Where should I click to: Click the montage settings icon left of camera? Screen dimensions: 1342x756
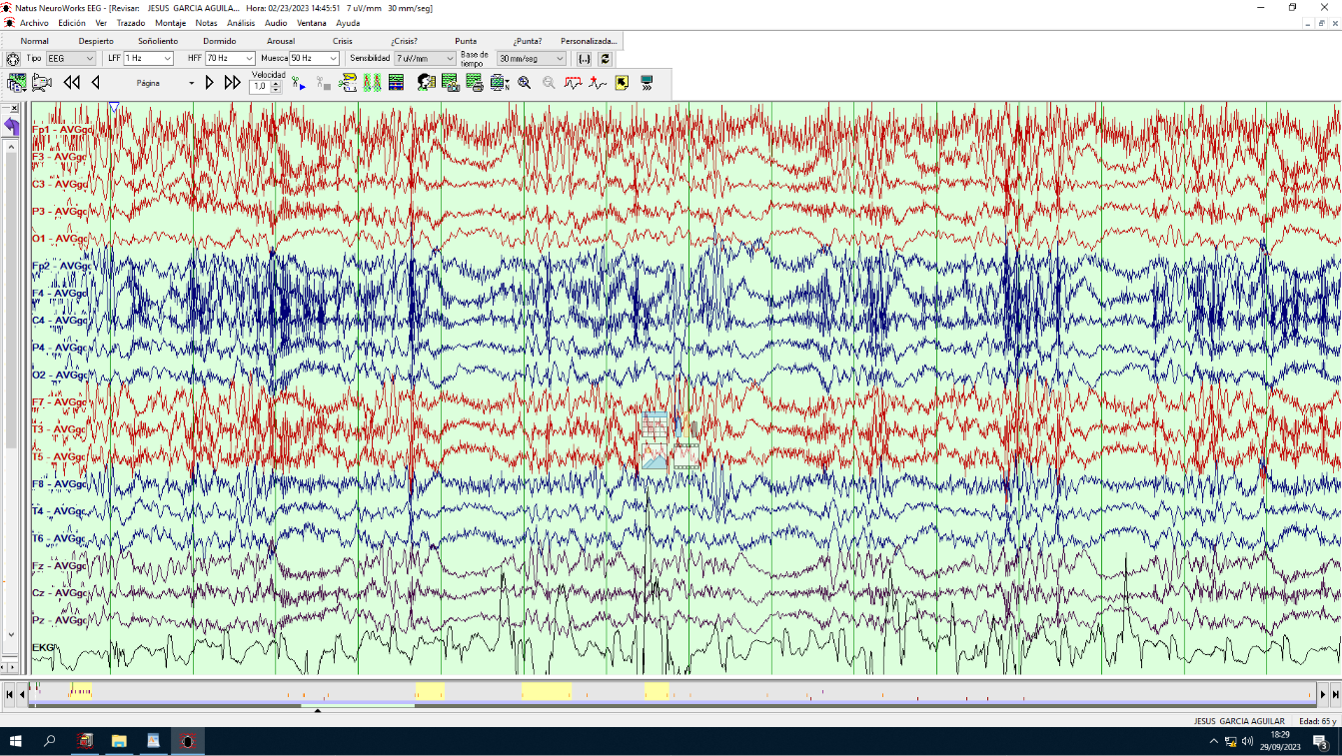click(x=16, y=83)
